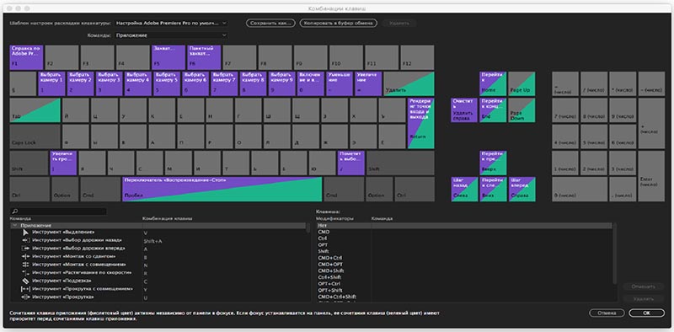Select the CMD+Shift modifier row

[x=464, y=271]
